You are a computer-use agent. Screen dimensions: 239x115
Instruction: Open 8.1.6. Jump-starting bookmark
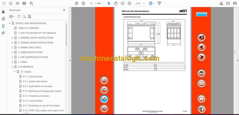[33, 101]
